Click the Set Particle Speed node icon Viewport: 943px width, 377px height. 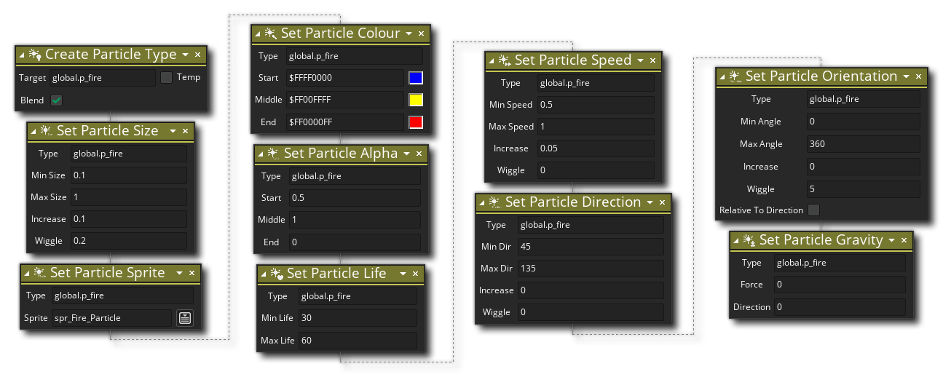click(505, 60)
